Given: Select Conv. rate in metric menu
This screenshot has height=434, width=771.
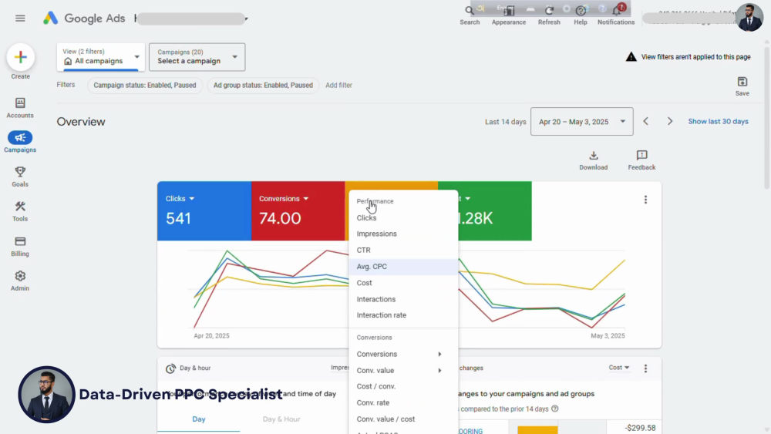Looking at the screenshot, I should tap(403, 402).
